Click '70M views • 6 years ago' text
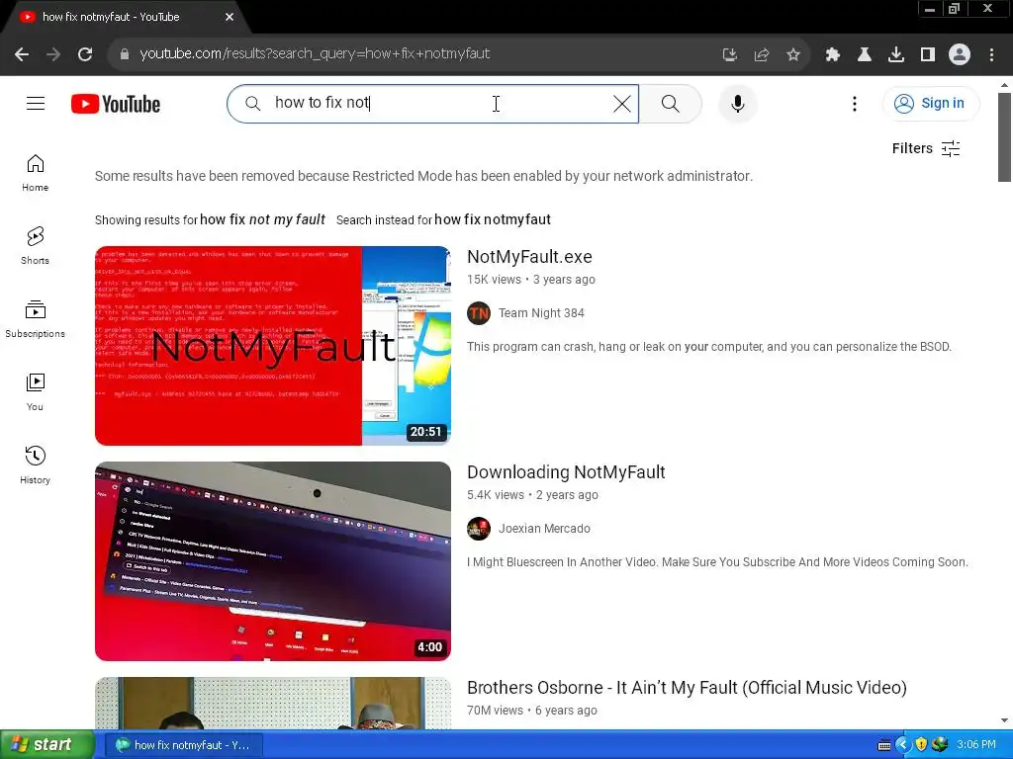Screen dimensions: 1013x759 (x=531, y=711)
